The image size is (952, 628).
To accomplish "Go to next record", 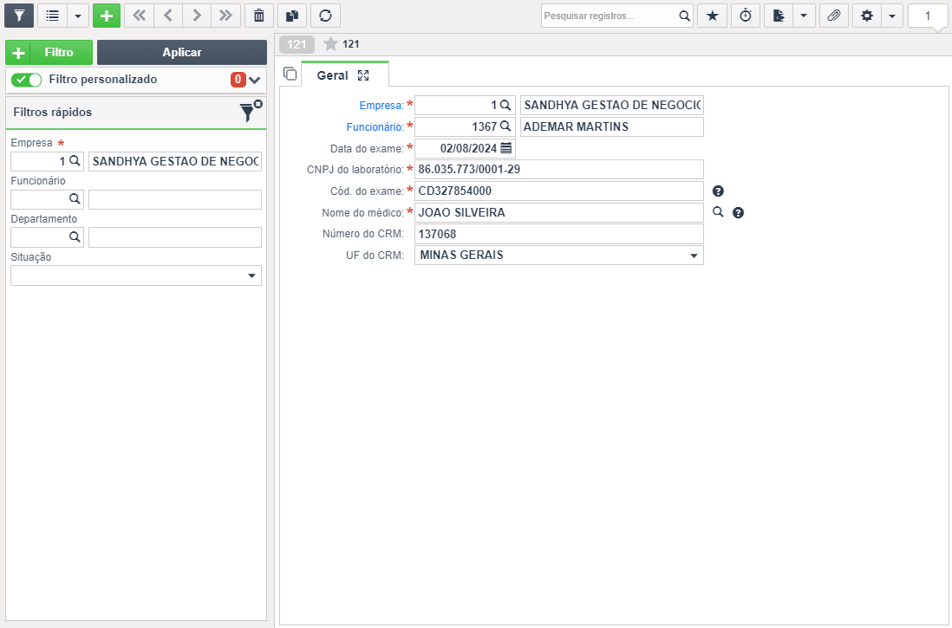I will coord(197,16).
